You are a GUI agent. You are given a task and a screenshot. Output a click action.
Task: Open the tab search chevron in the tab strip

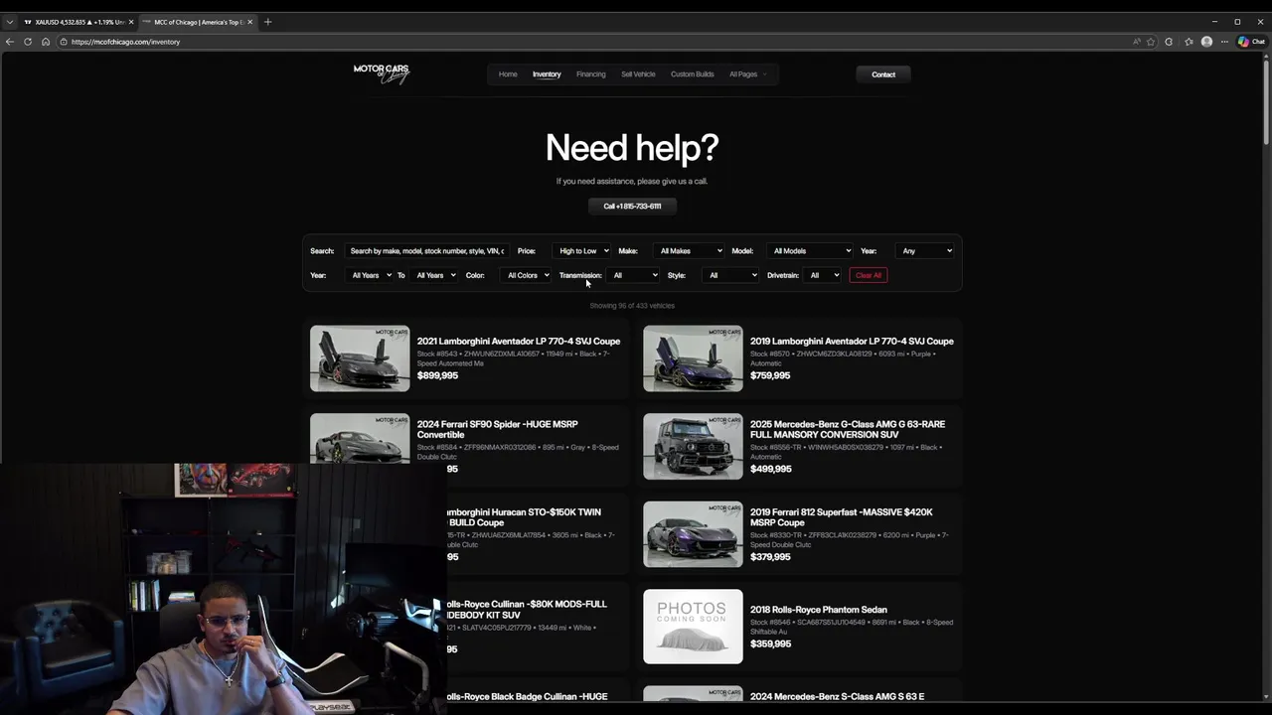coord(10,22)
